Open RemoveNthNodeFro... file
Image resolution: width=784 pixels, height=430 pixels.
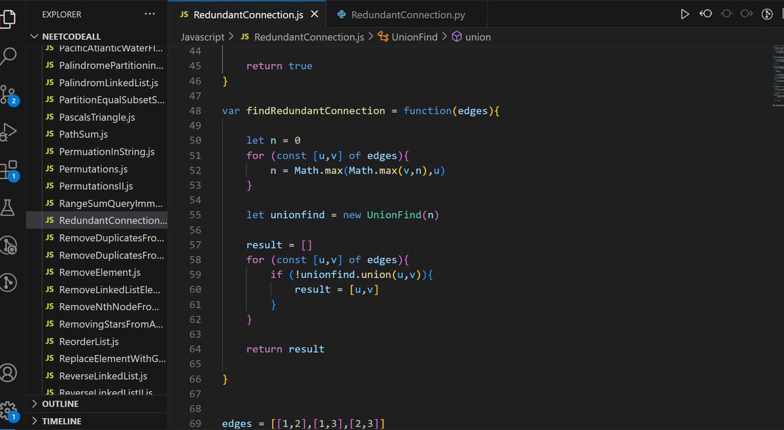(97, 307)
